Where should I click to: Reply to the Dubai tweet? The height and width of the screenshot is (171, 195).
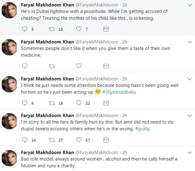click(25, 29)
